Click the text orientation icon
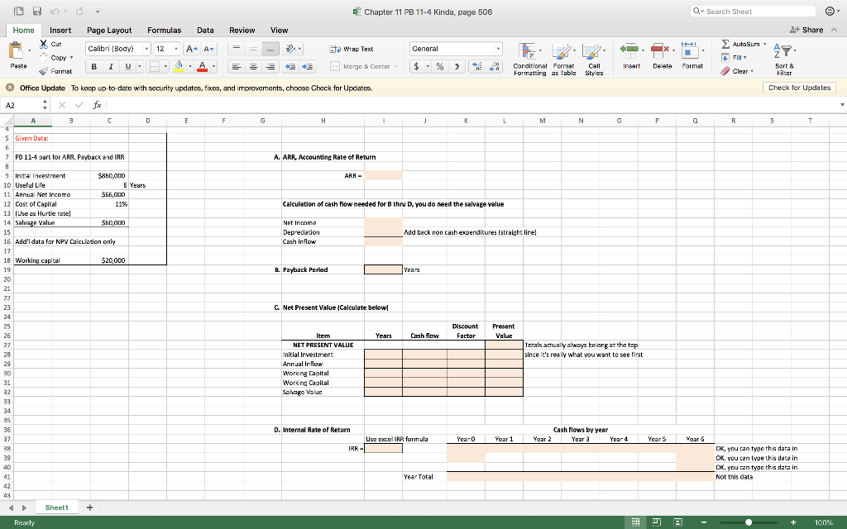Image resolution: width=847 pixels, height=529 pixels. click(290, 49)
